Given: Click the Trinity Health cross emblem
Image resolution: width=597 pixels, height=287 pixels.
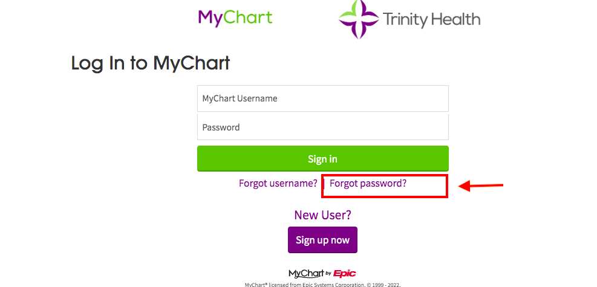Looking at the screenshot, I should point(359,19).
